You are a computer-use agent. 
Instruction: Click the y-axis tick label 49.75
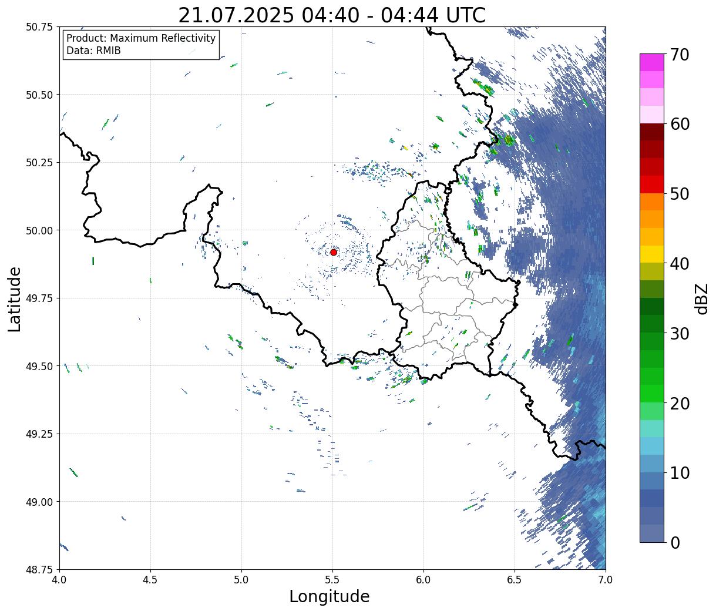[39, 298]
